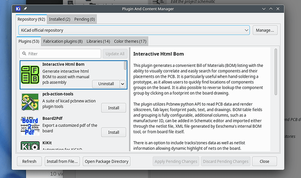Click the Manage... repository button
Screen dimensions: 301x178
tap(264, 30)
